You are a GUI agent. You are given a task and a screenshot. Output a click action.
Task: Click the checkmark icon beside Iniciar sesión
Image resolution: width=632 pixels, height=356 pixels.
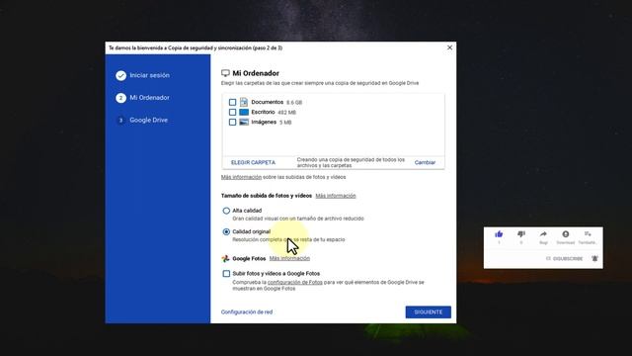120,75
